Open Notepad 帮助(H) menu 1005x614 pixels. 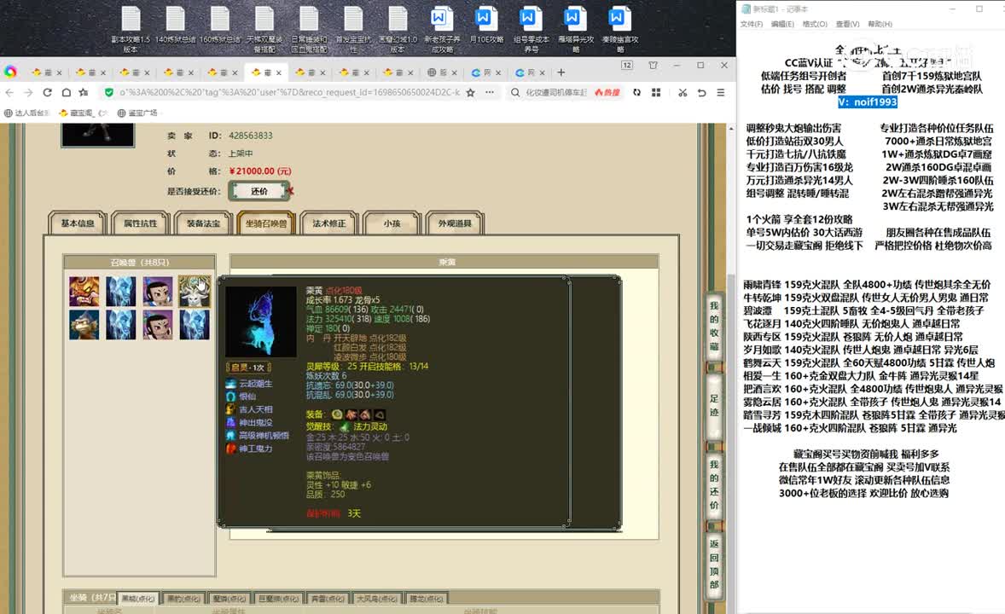(880, 25)
